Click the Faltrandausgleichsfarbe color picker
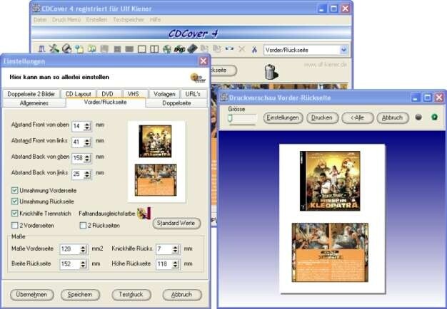Viewport: 447px width, 309px height. [x=144, y=213]
